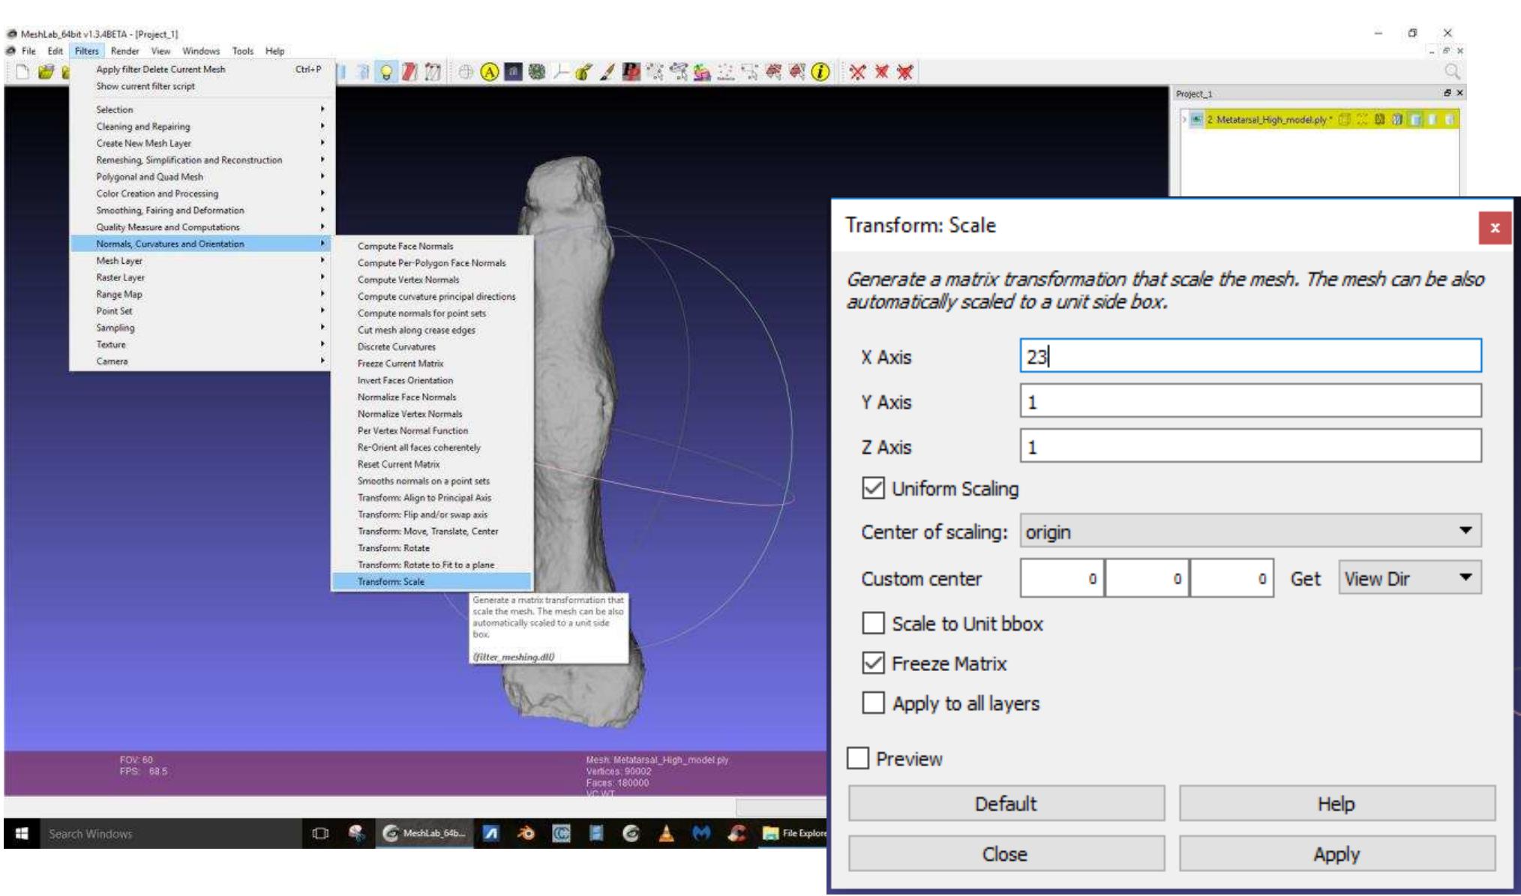The width and height of the screenshot is (1521, 896).
Task: Enable Scale to Unit bbox
Action: click(x=875, y=624)
